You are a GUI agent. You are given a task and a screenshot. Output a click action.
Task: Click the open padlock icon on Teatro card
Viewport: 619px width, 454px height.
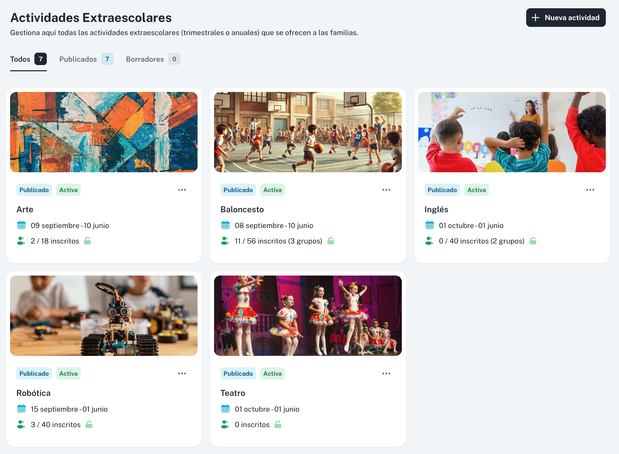pyautogui.click(x=278, y=425)
